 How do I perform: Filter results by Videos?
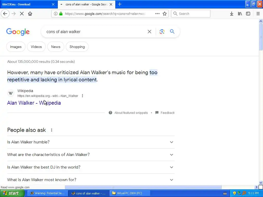pyautogui.click(x=36, y=47)
